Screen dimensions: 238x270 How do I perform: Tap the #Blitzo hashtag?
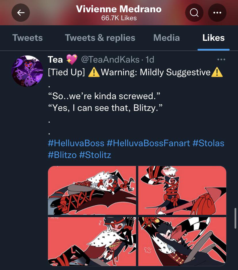62,155
